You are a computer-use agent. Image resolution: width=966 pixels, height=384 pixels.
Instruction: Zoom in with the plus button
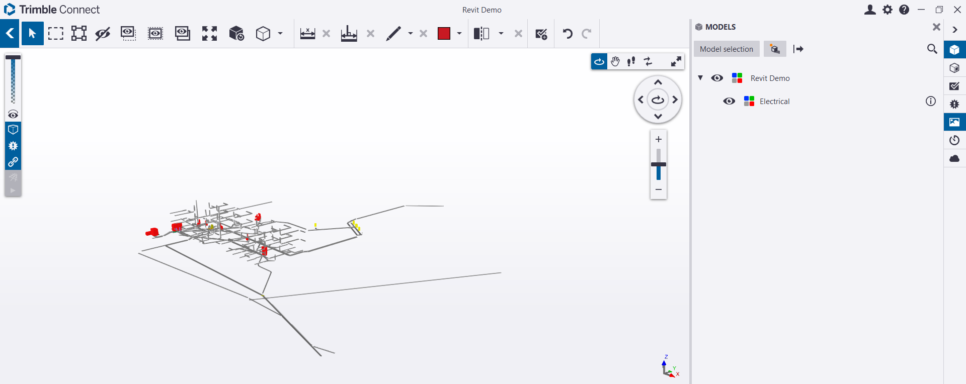659,139
